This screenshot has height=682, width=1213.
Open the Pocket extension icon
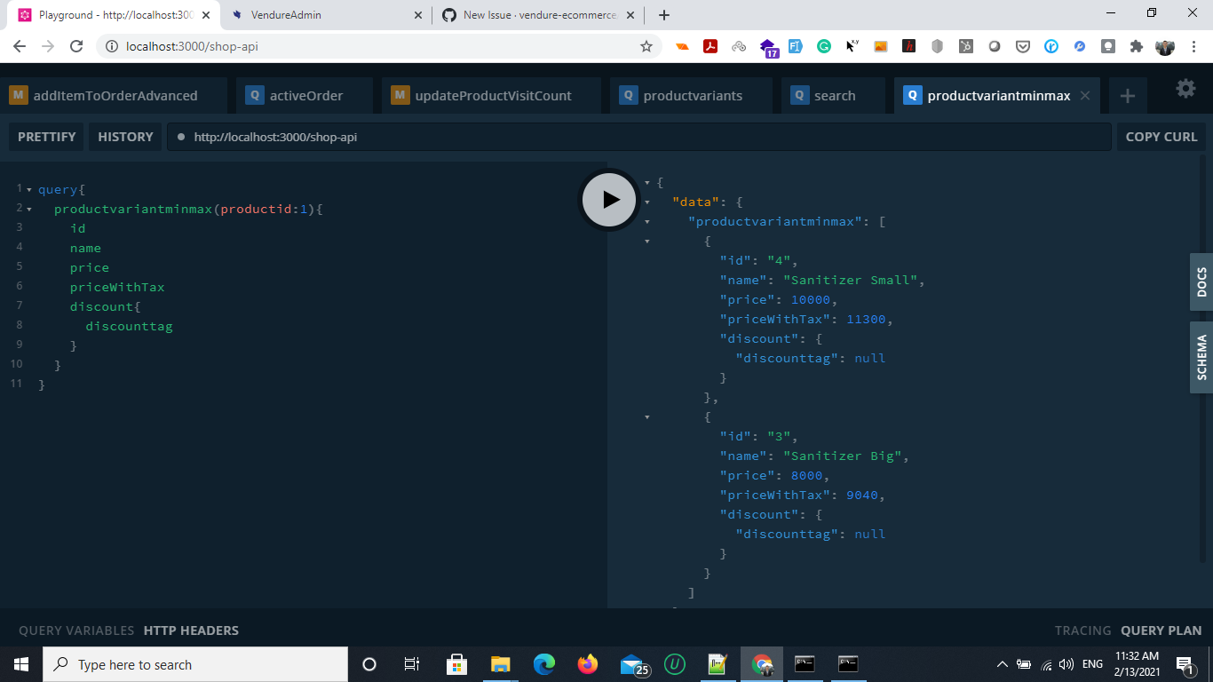click(x=1023, y=45)
